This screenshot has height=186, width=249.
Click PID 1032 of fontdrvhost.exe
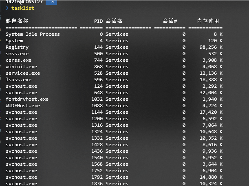coord(97,99)
